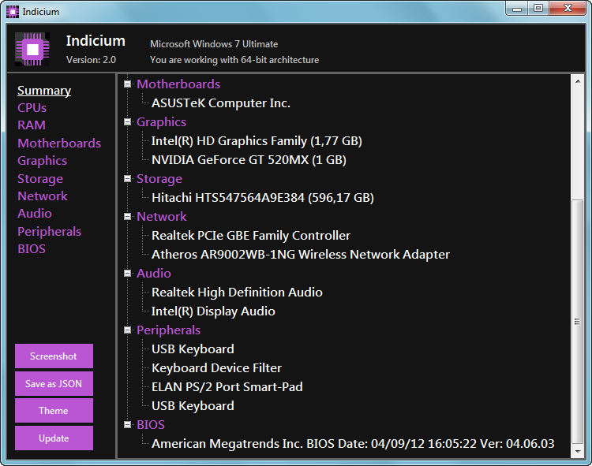Go to the Peripherals sidebar page

tap(50, 232)
